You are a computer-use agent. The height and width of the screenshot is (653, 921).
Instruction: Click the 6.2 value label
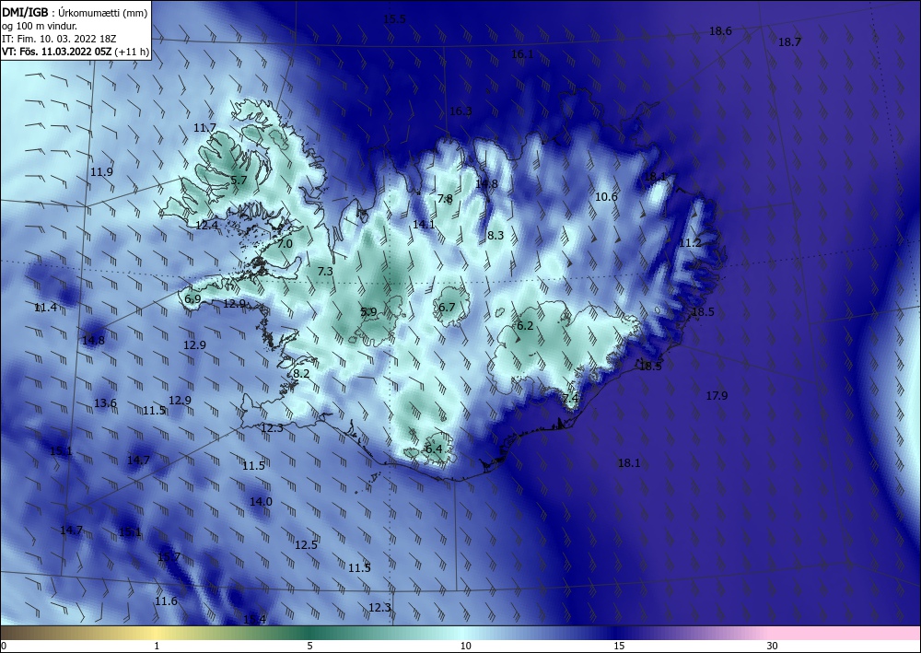[x=525, y=326]
